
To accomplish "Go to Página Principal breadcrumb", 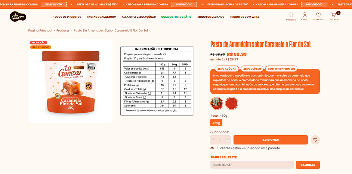I will [40, 31].
